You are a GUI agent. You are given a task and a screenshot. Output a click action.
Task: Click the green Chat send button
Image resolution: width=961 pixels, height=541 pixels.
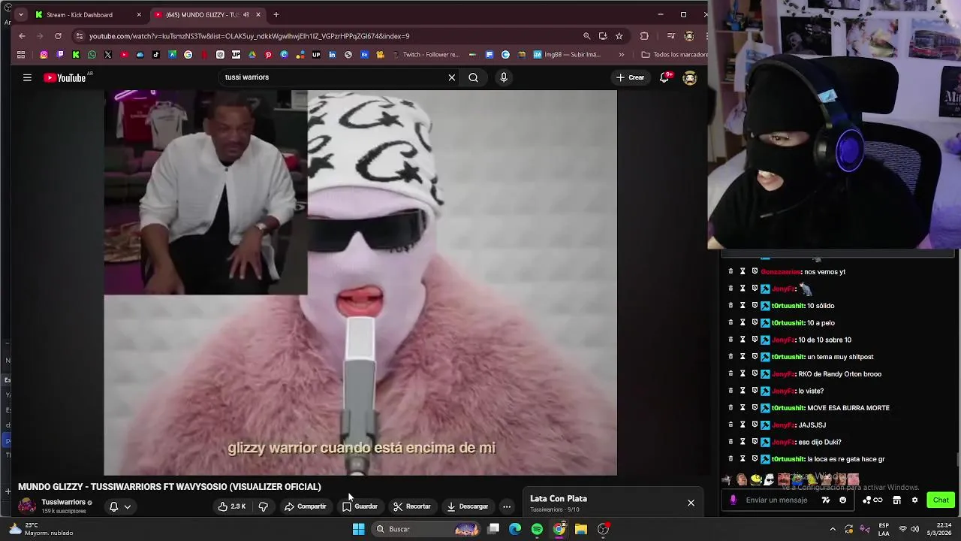941,500
